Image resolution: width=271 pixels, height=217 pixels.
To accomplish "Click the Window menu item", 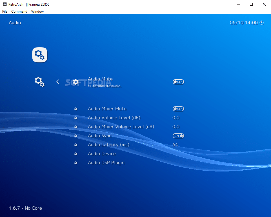I will pyautogui.click(x=37, y=12).
